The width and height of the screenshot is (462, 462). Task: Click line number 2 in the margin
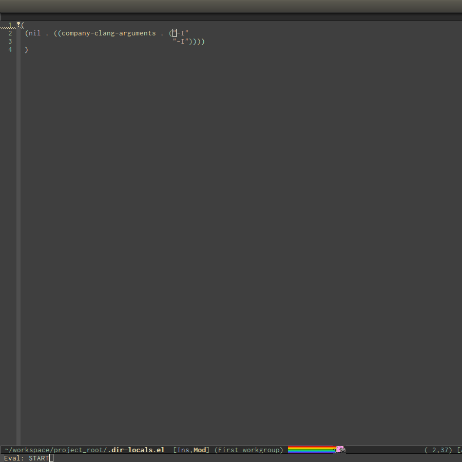pyautogui.click(x=10, y=33)
